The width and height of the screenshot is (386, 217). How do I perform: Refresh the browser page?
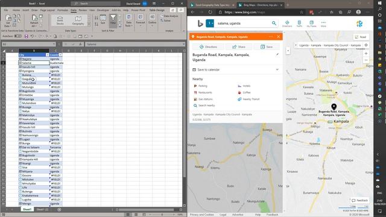point(210,12)
